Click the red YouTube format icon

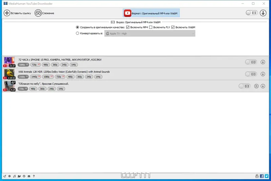(x=128, y=13)
